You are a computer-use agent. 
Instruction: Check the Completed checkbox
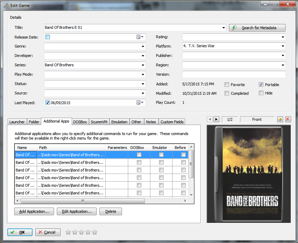(x=227, y=93)
